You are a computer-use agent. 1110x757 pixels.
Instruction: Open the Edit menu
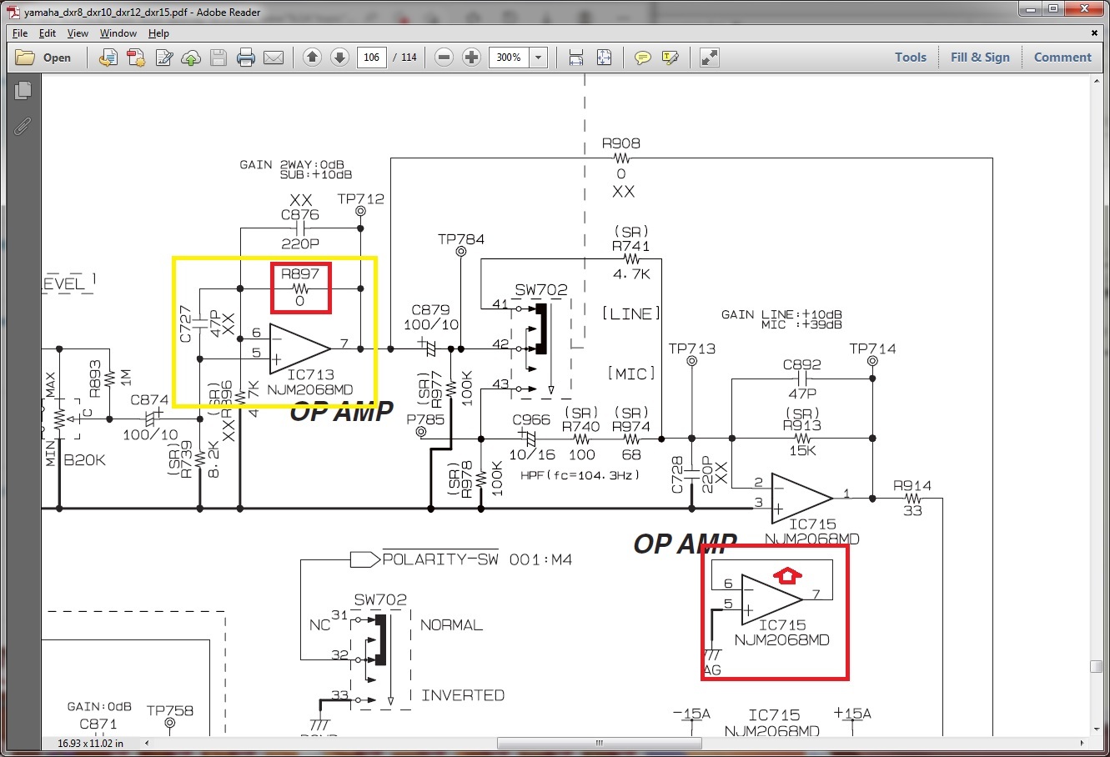coord(48,33)
